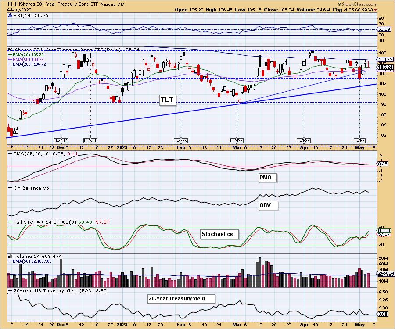
Task: Click the EMA(50) 22,183,980 volume legend
Action: click(x=30, y=261)
